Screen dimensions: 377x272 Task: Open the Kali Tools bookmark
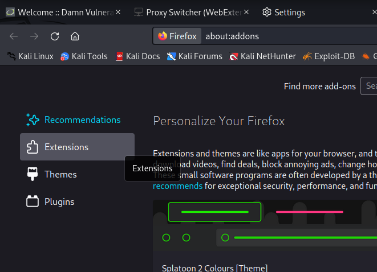click(x=84, y=56)
